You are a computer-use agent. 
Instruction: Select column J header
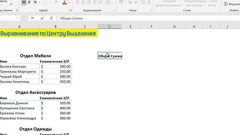[227, 27]
